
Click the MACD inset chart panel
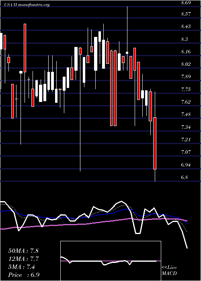coord(111,261)
